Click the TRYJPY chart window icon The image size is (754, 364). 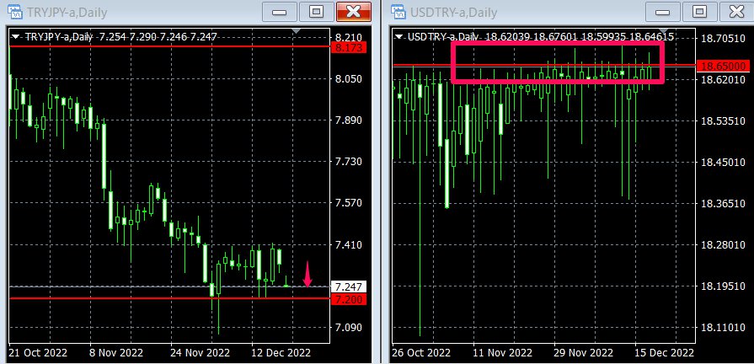point(14,12)
